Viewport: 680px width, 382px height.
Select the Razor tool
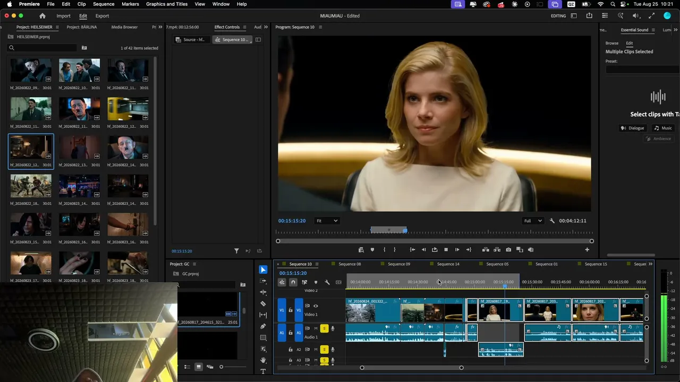263,303
